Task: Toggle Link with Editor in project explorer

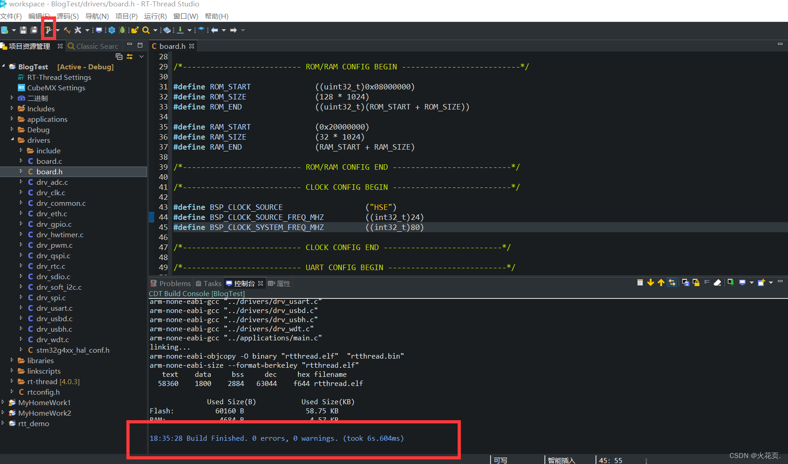Action: 130,57
